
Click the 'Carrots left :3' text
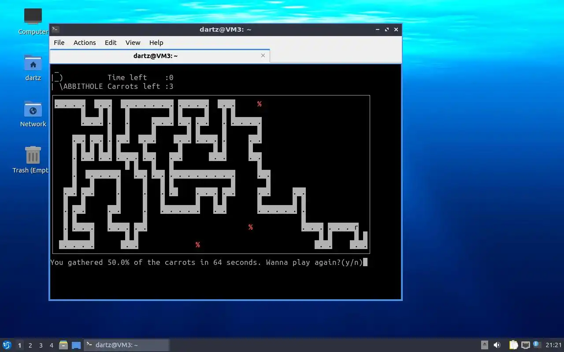[x=141, y=86]
